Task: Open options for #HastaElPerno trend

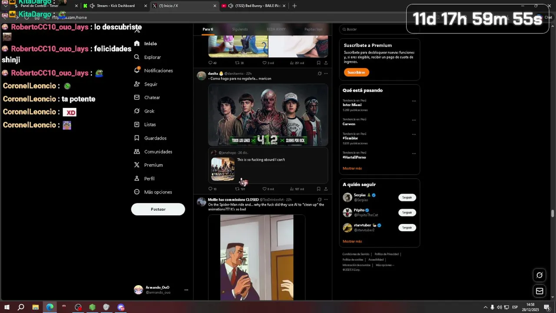Action: point(414,153)
